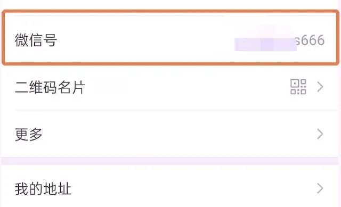Expand 我的地址 using the right chevron
This screenshot has width=341, height=207.
pyautogui.click(x=320, y=188)
